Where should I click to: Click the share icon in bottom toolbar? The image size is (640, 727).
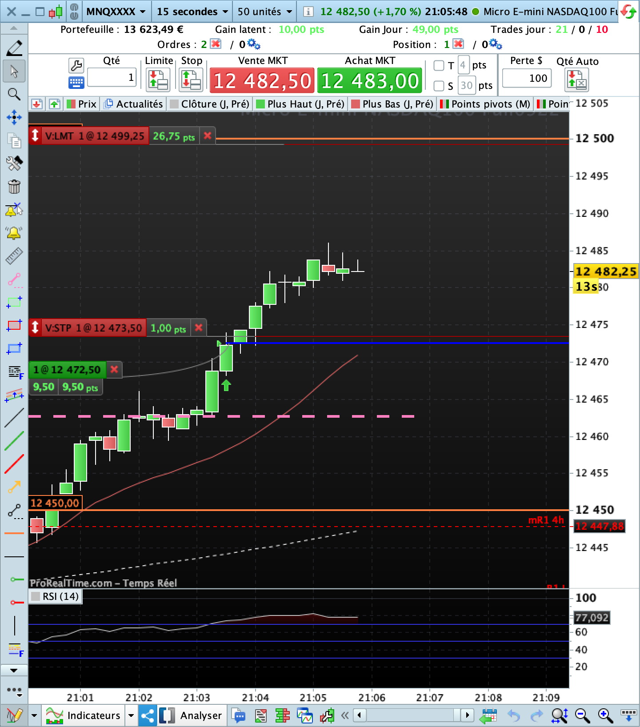point(147,715)
